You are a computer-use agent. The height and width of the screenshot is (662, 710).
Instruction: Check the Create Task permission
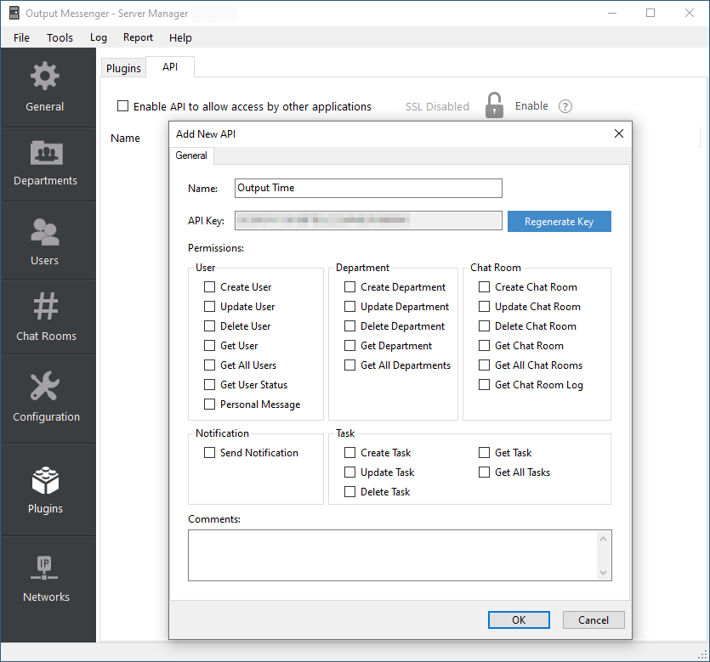[x=349, y=452]
